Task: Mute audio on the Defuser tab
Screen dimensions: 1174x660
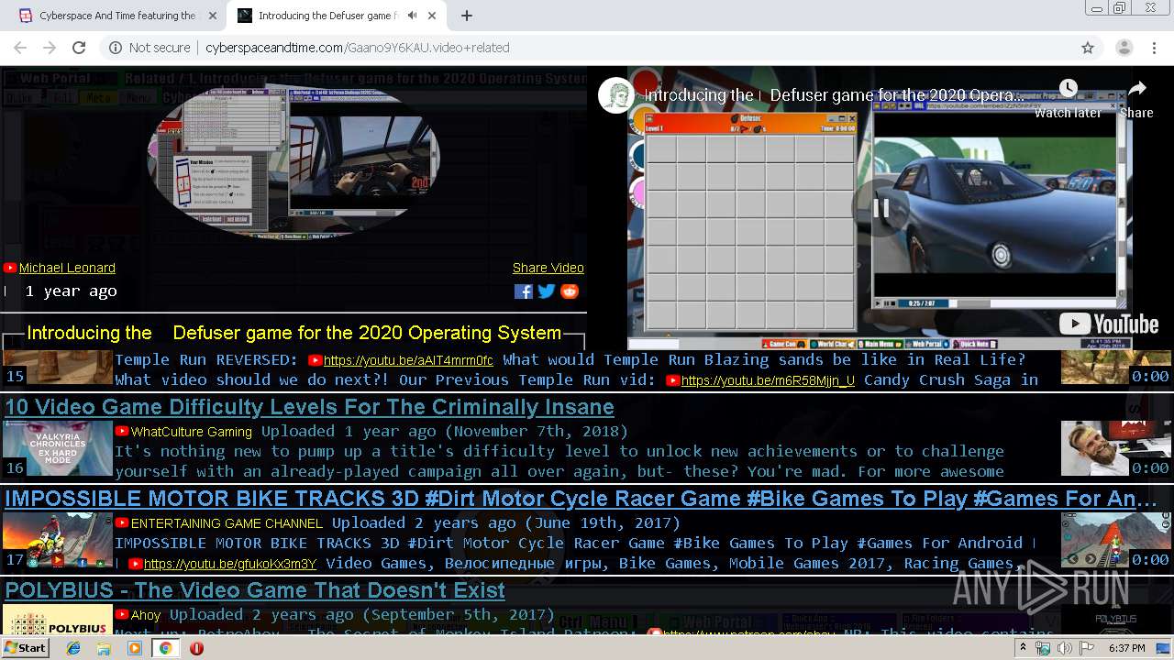Action: click(x=413, y=16)
